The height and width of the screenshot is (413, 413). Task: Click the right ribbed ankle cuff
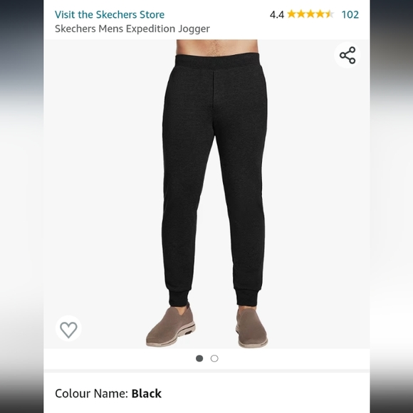pyautogui.click(x=247, y=297)
